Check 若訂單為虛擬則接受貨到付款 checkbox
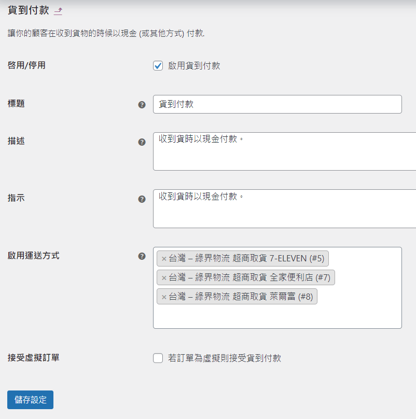 [158, 358]
